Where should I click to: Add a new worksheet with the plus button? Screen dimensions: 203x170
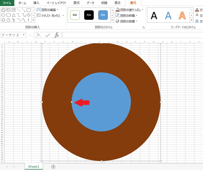pyautogui.click(x=53, y=166)
